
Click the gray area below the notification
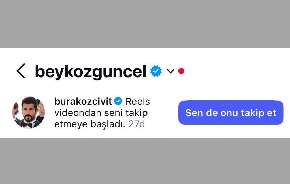point(145,161)
